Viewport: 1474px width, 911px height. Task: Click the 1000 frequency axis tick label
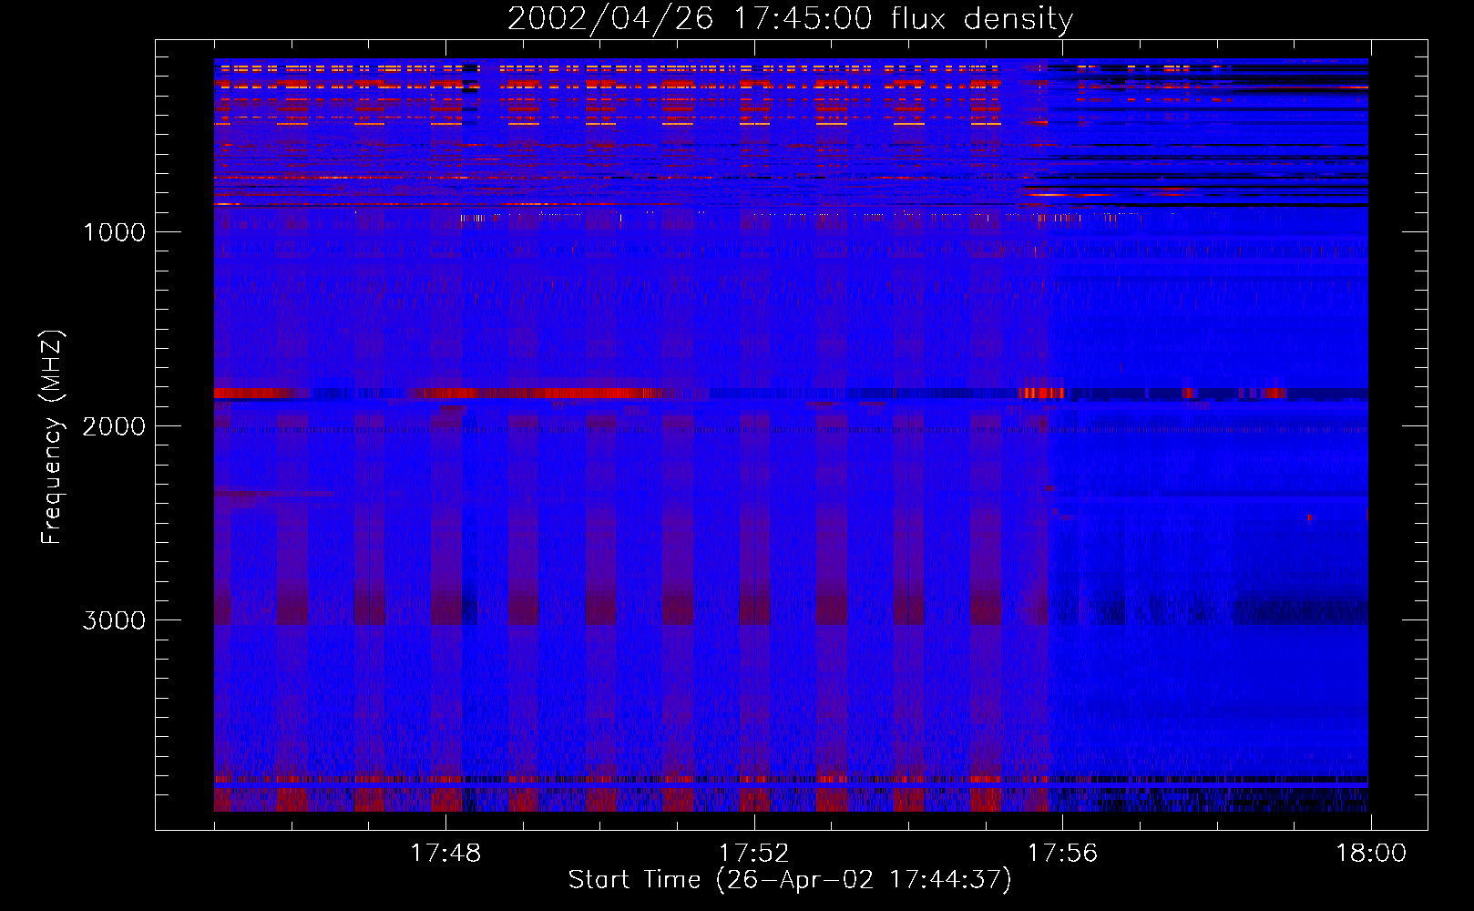pyautogui.click(x=114, y=232)
